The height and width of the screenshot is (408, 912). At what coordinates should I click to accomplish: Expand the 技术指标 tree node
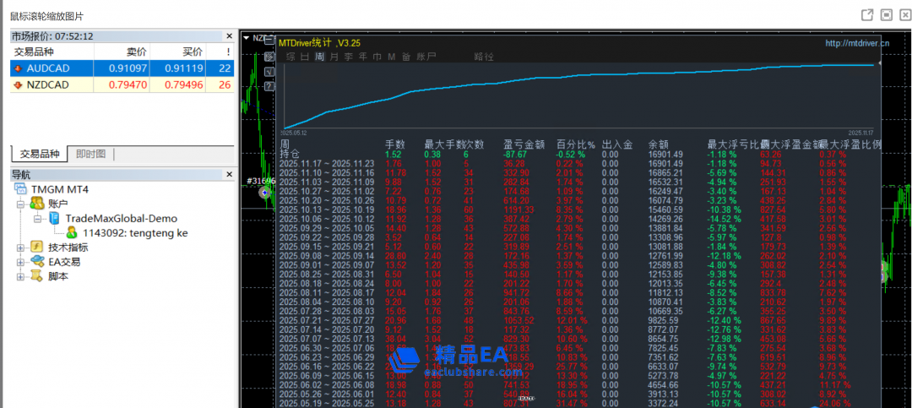point(20,248)
